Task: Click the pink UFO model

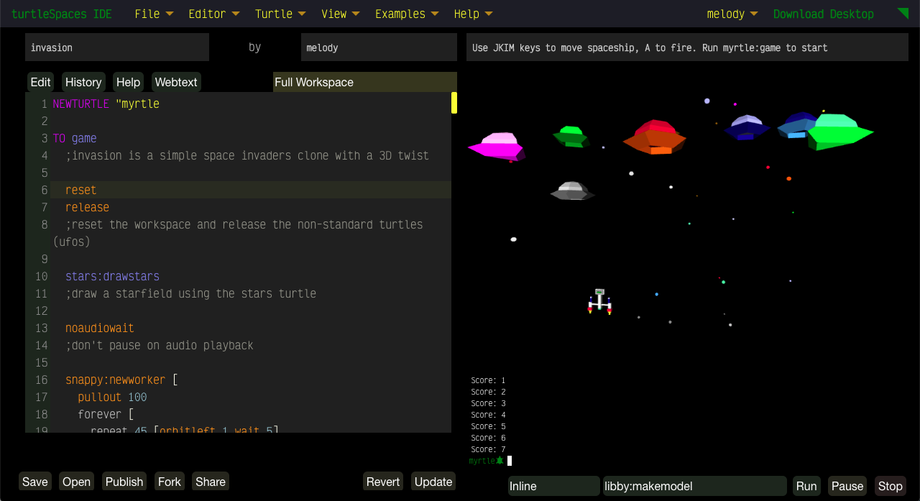Action: point(497,146)
